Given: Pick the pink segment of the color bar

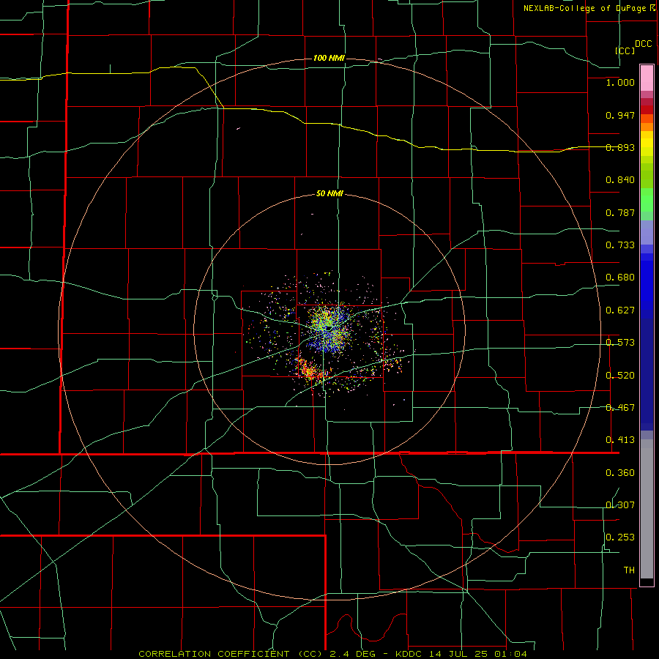Looking at the screenshot, I should [x=647, y=78].
